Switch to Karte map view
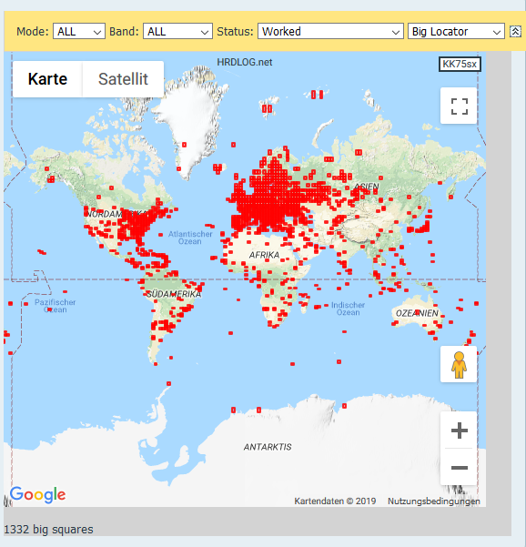 point(47,79)
